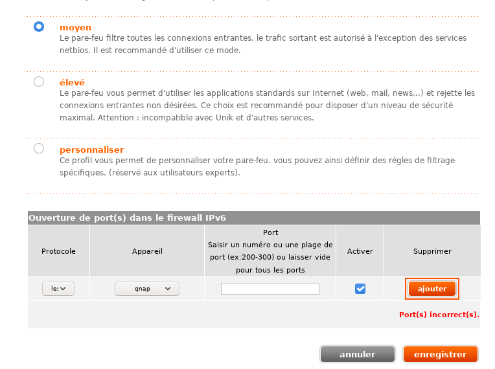Click the "Activer" column header
This screenshot has height=369, width=495.
[x=360, y=251]
